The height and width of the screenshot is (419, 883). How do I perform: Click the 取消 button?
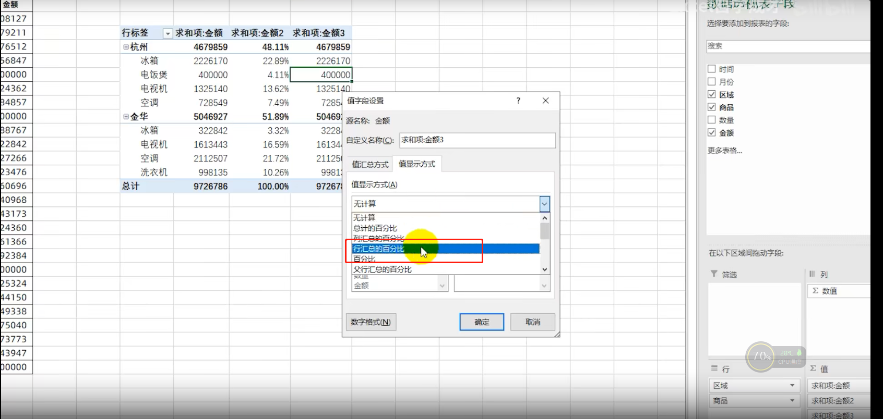(533, 322)
